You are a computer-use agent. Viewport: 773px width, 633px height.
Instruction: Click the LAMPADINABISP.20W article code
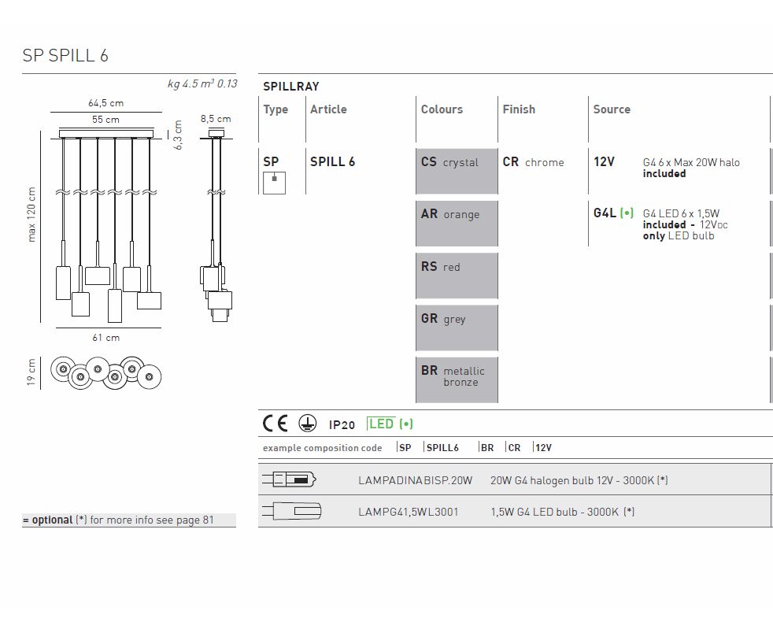click(415, 480)
